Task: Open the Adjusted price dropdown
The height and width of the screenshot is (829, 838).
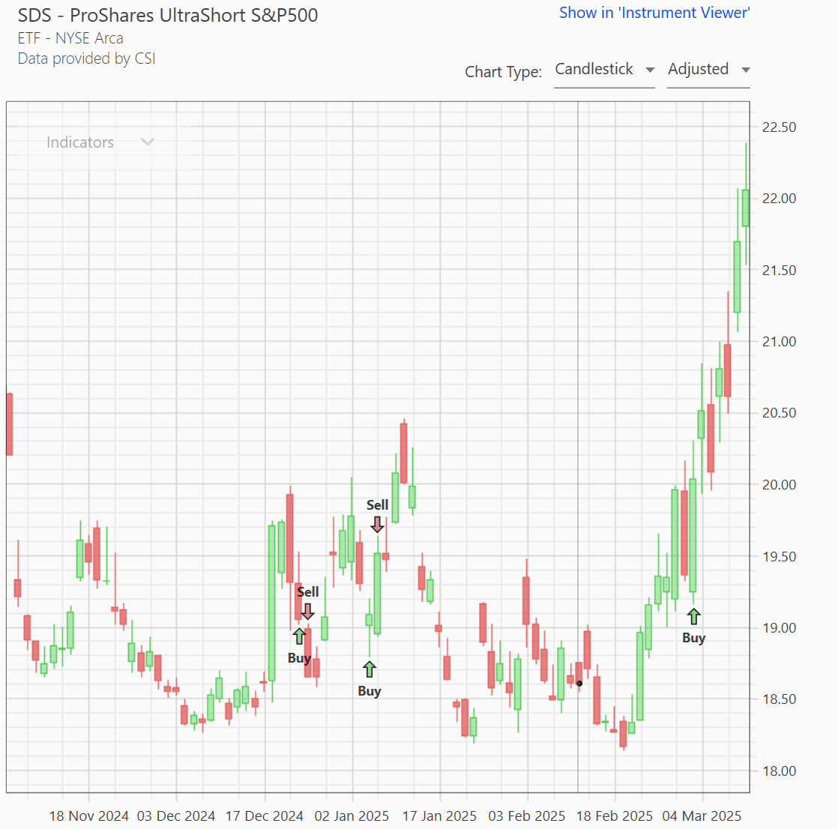Action: pyautogui.click(x=708, y=70)
